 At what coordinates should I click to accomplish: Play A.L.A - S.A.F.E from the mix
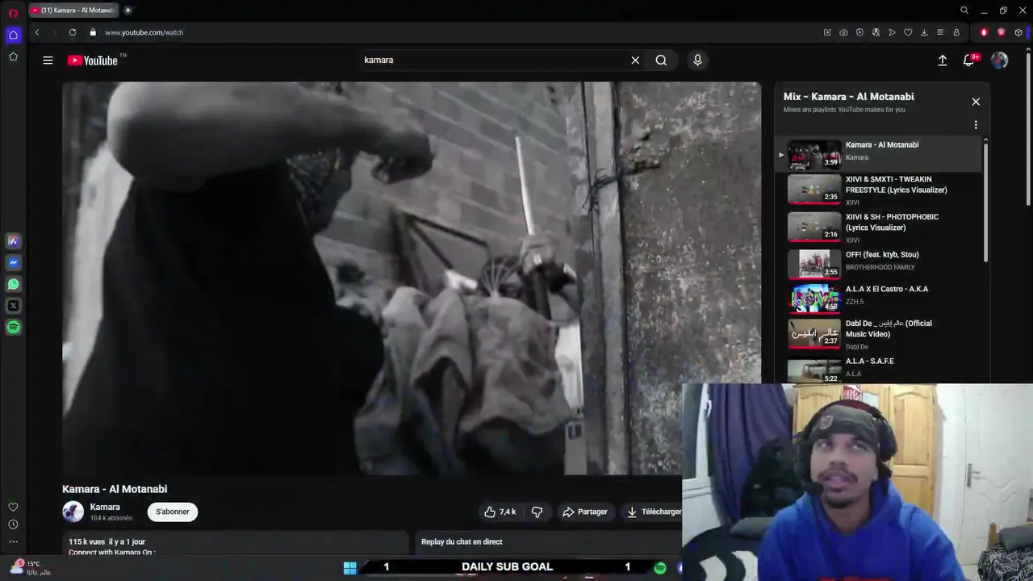(880, 369)
